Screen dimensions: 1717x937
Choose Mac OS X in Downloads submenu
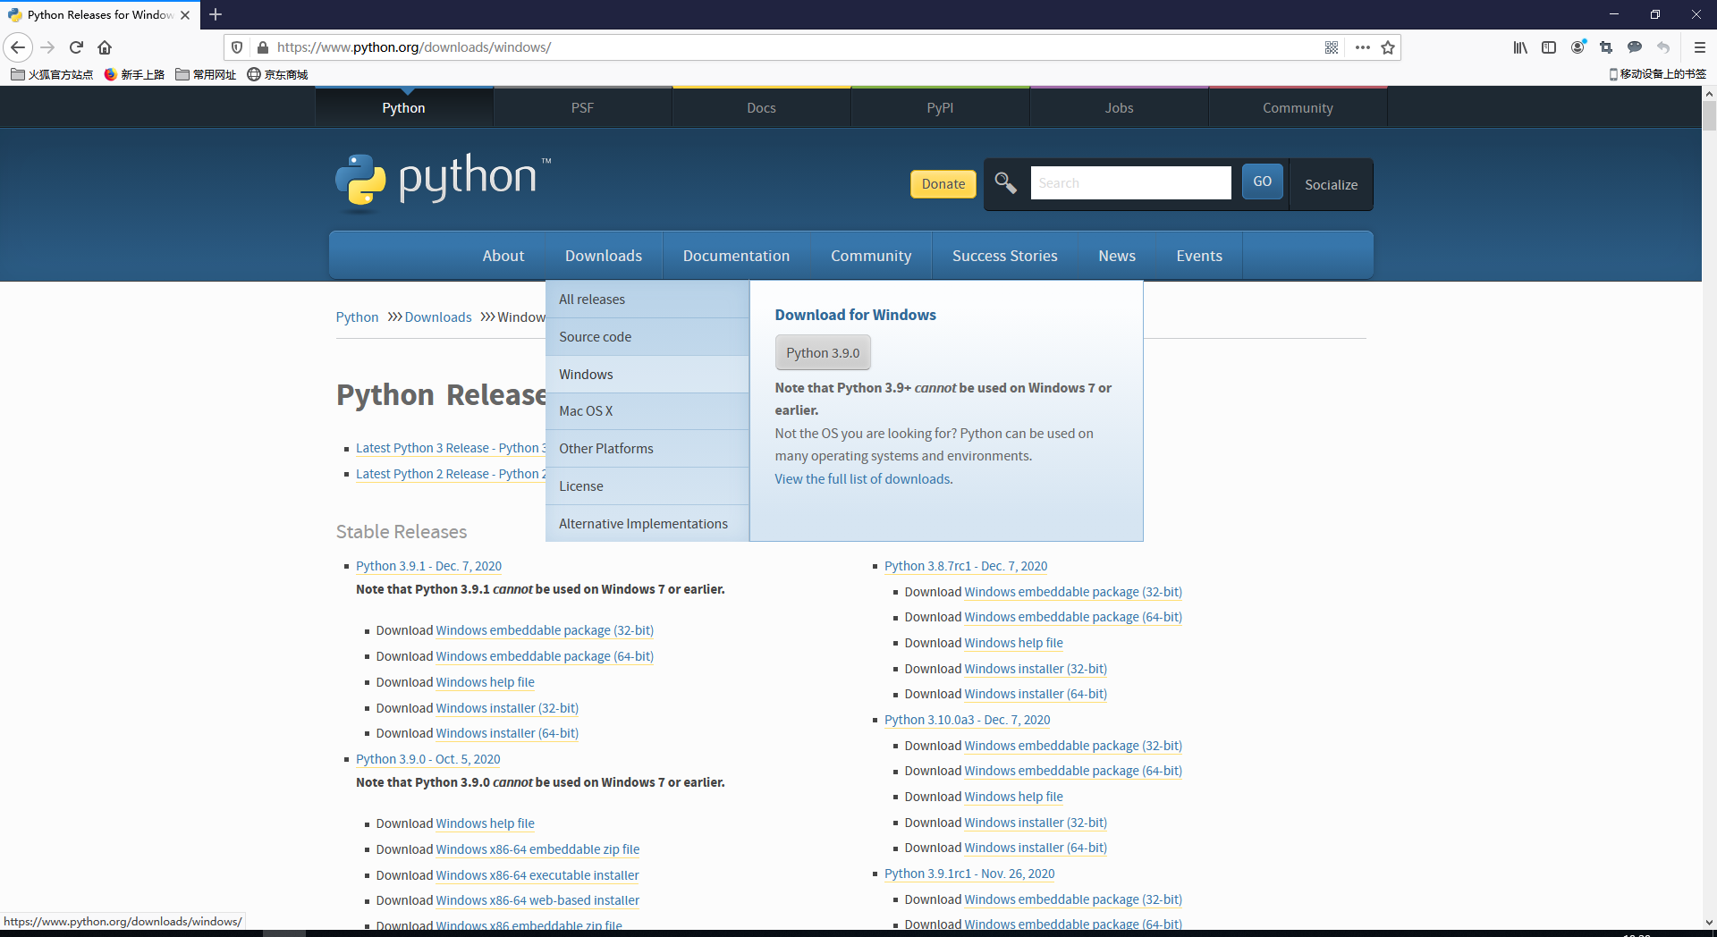click(x=647, y=411)
